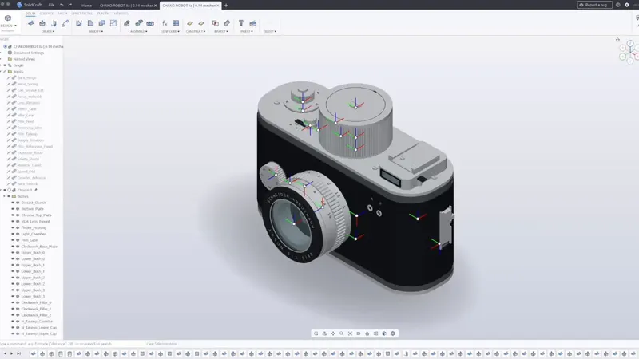Screen dimensions: 639x359
Task: Click the last gear icon in navigation bar
Action: pyautogui.click(x=393, y=333)
